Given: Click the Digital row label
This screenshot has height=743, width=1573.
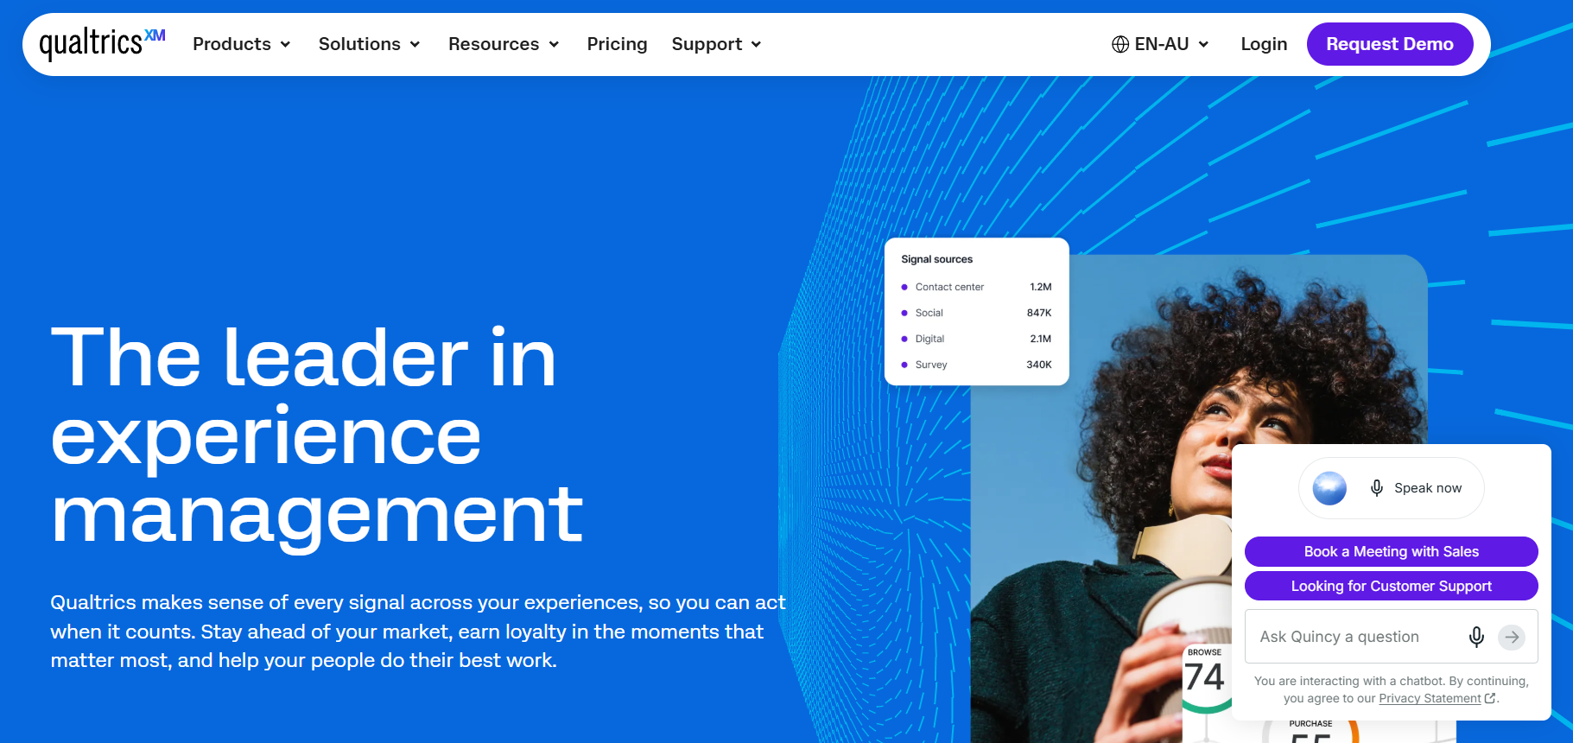Looking at the screenshot, I should click(x=929, y=339).
